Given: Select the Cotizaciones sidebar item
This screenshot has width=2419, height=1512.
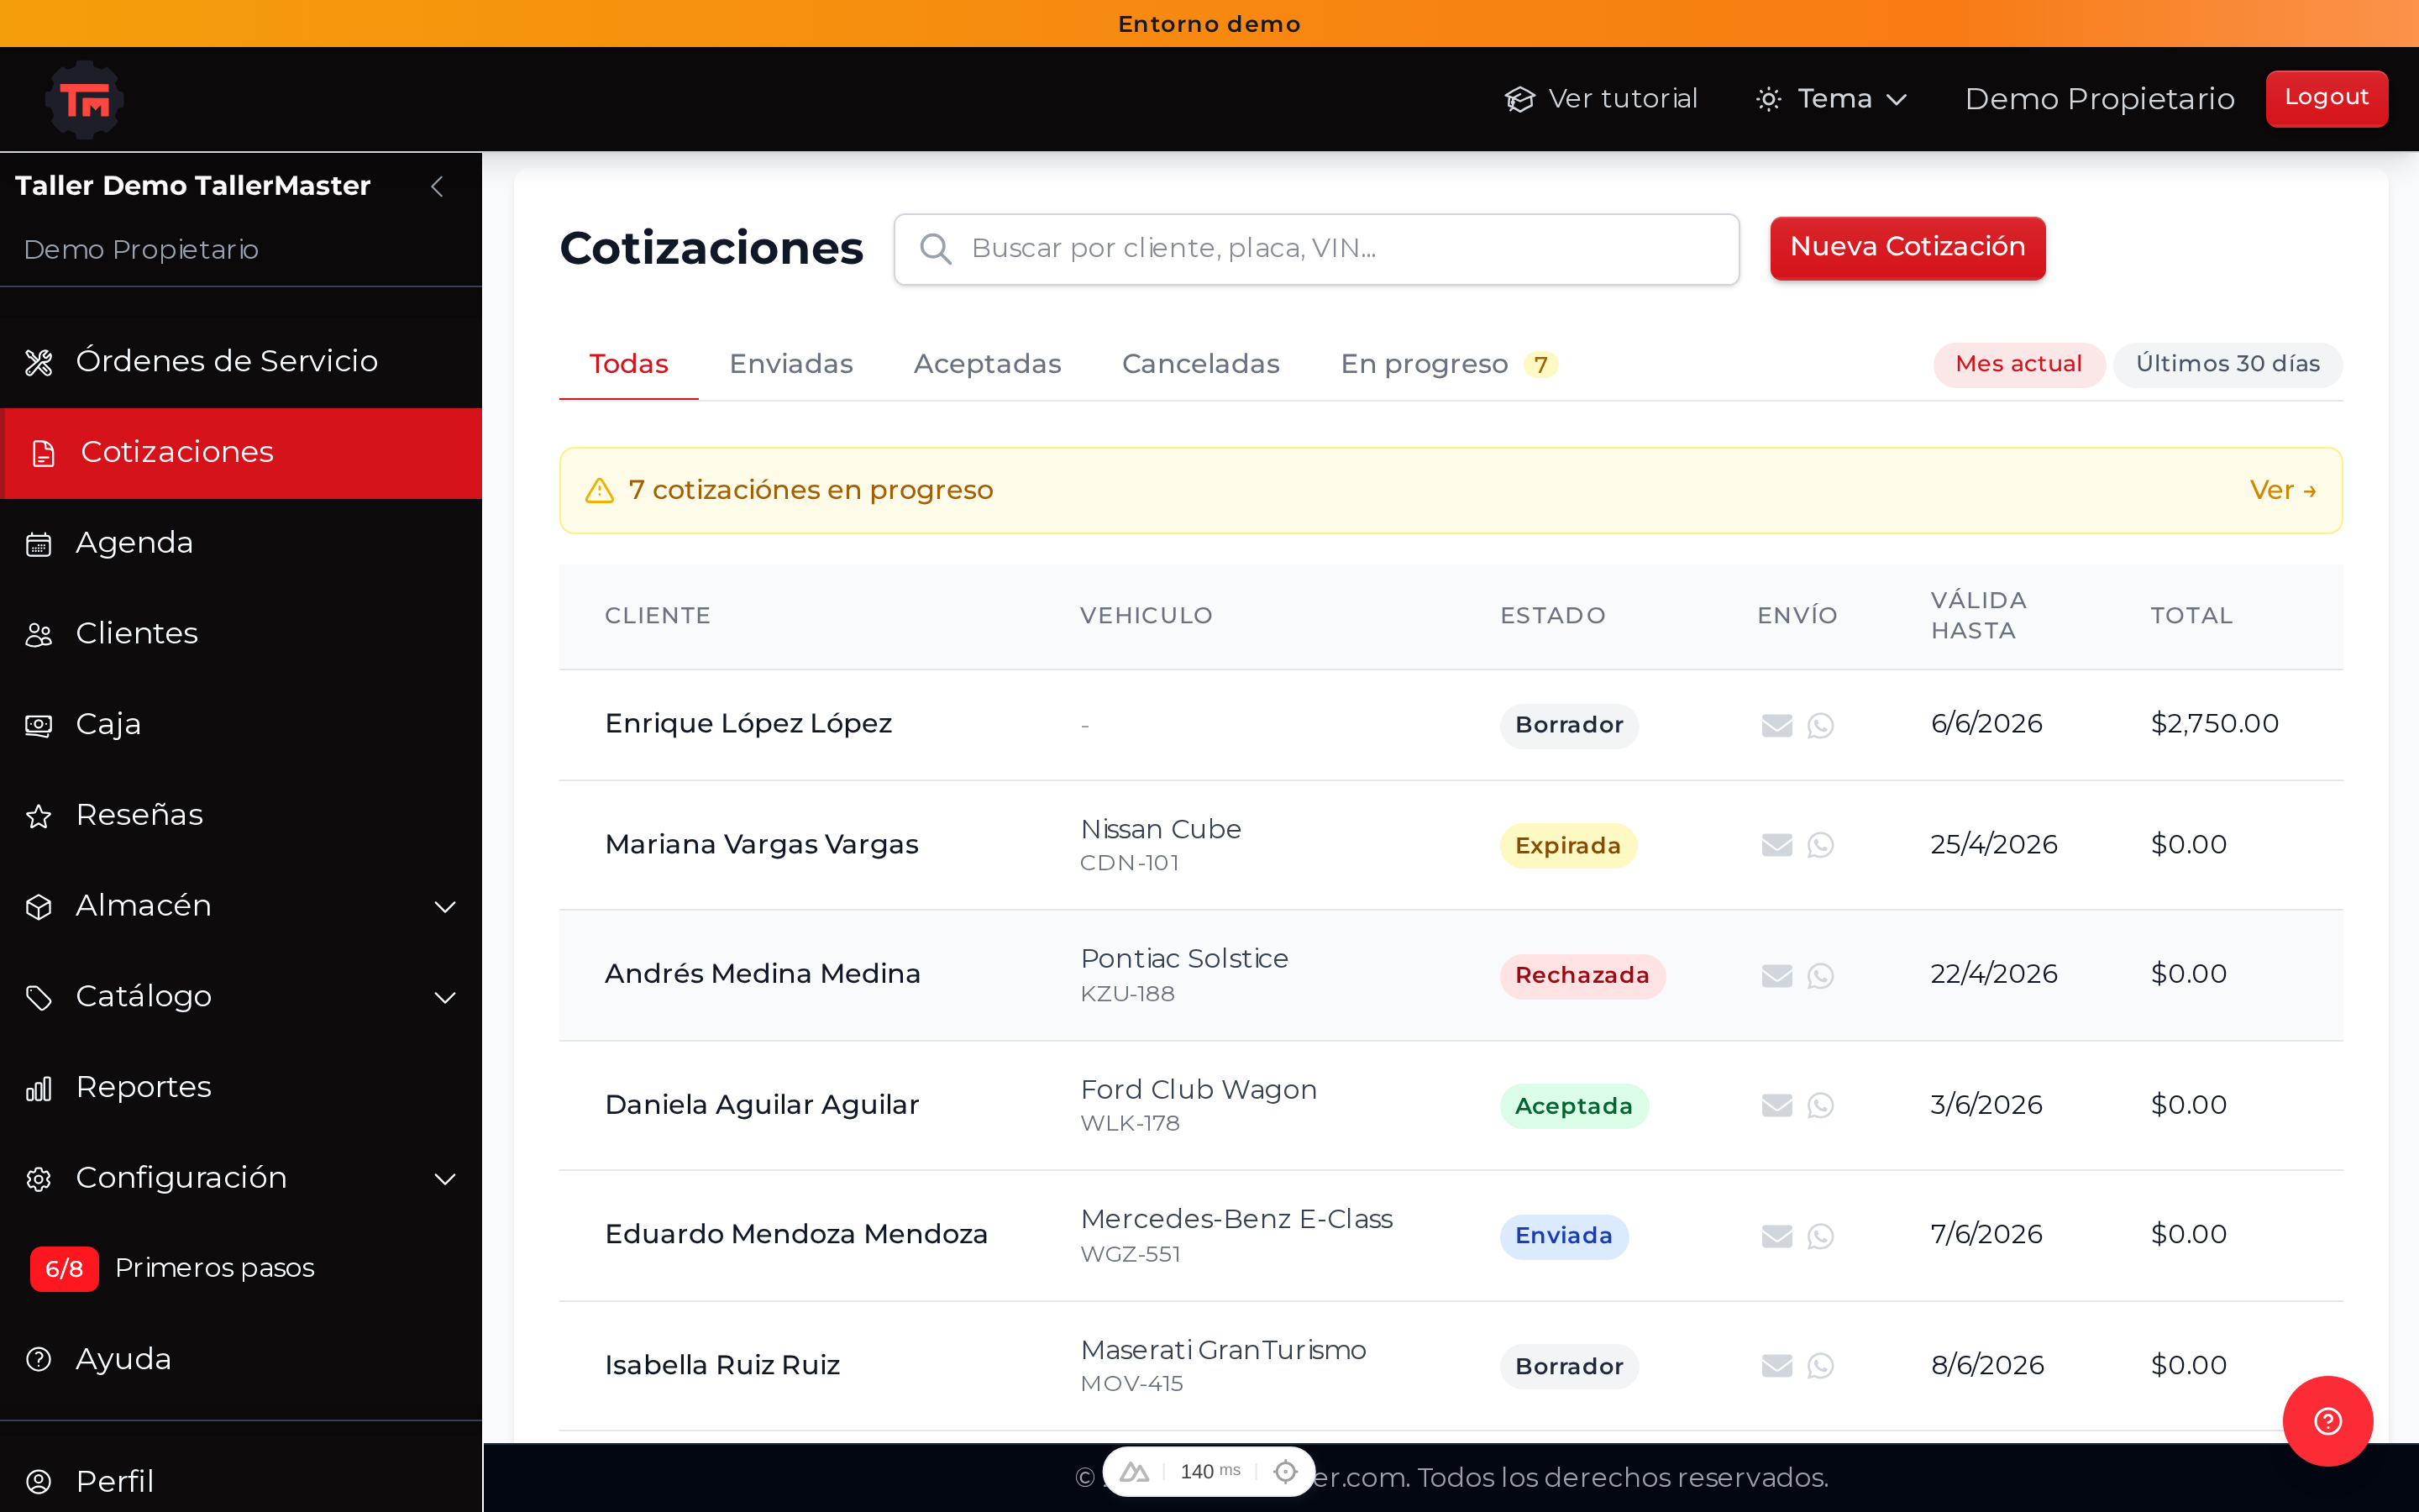Looking at the screenshot, I should pos(241,452).
